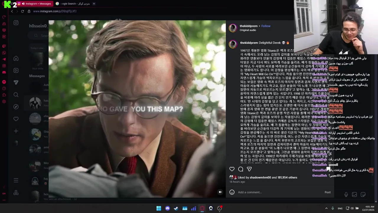Open Telegram in Opera sidebar
This screenshot has height=213, width=378.
4,59
